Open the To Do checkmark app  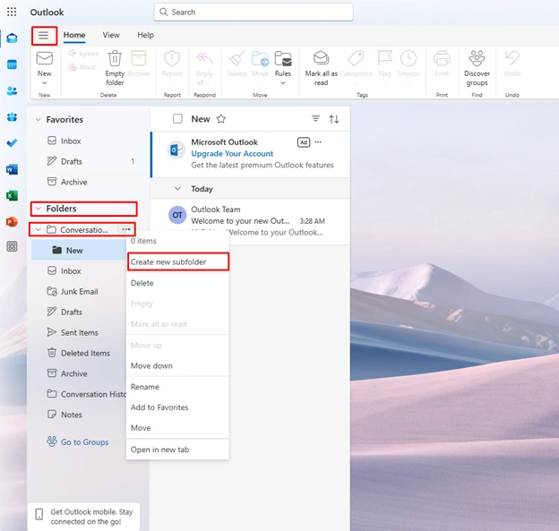(12, 143)
